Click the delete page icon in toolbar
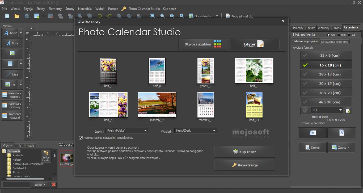This screenshot has width=363, height=193. [50, 16]
